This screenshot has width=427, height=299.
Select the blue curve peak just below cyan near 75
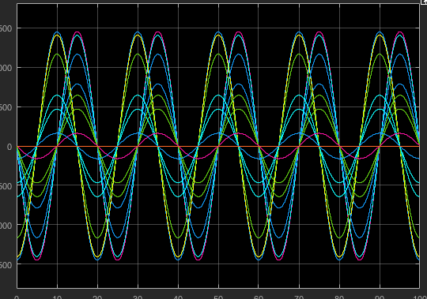pos(319,54)
